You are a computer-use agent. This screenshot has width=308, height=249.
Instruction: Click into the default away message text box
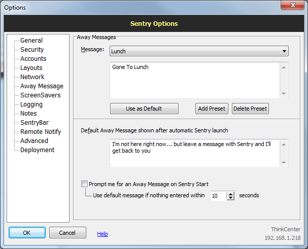click(195, 153)
